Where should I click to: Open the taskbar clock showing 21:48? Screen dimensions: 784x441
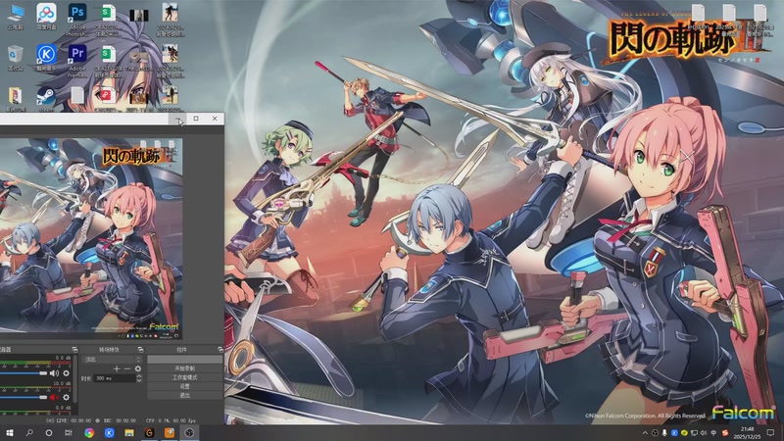pyautogui.click(x=748, y=432)
